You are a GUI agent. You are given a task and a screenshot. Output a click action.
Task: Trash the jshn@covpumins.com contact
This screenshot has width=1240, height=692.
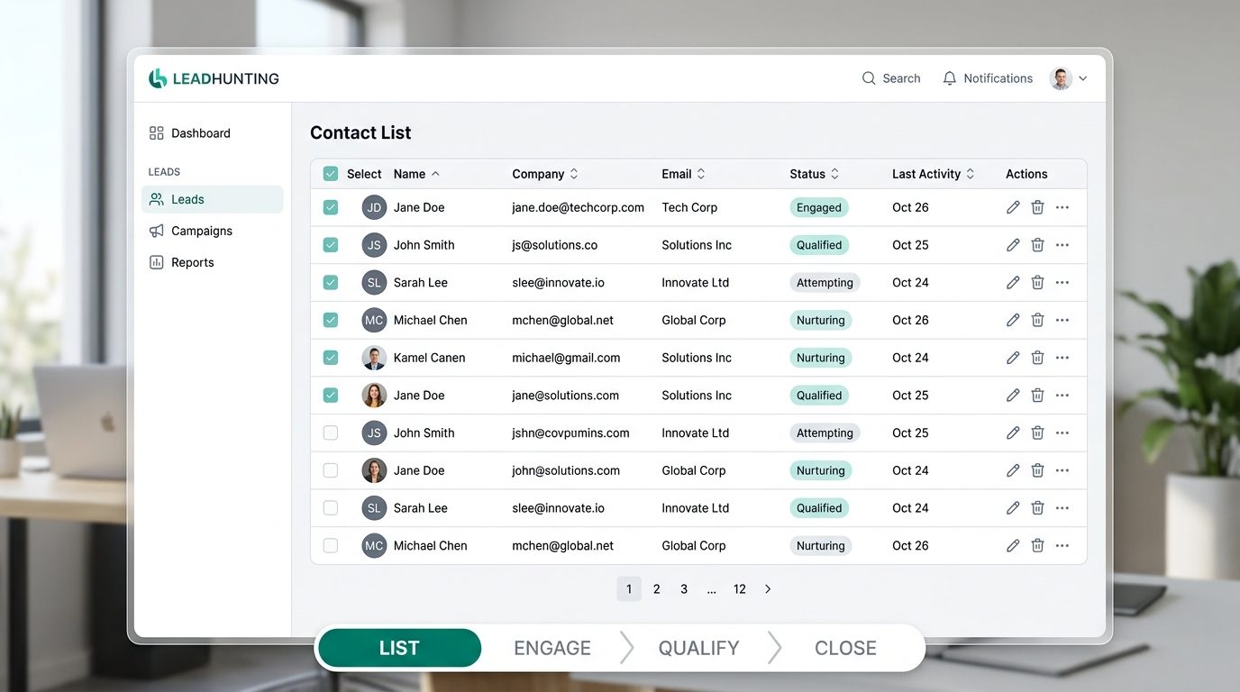(x=1037, y=433)
